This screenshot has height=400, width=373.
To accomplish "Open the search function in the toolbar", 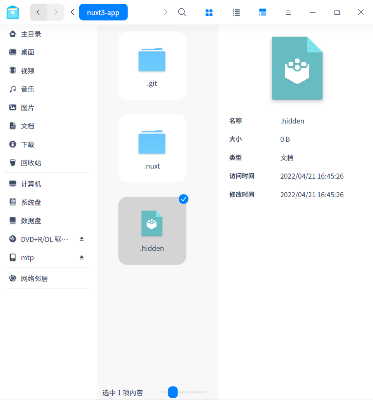I will [182, 12].
